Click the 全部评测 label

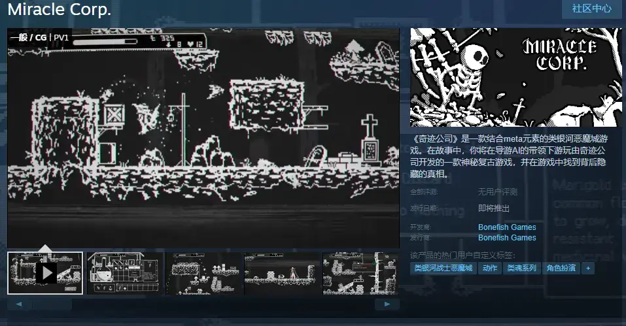pos(424,192)
